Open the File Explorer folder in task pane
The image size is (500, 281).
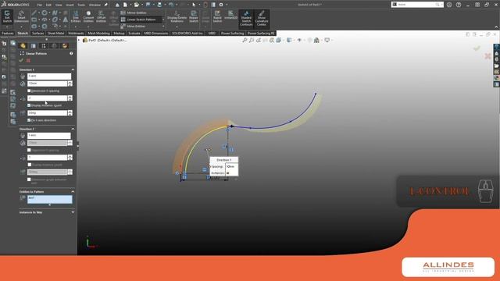[497, 66]
